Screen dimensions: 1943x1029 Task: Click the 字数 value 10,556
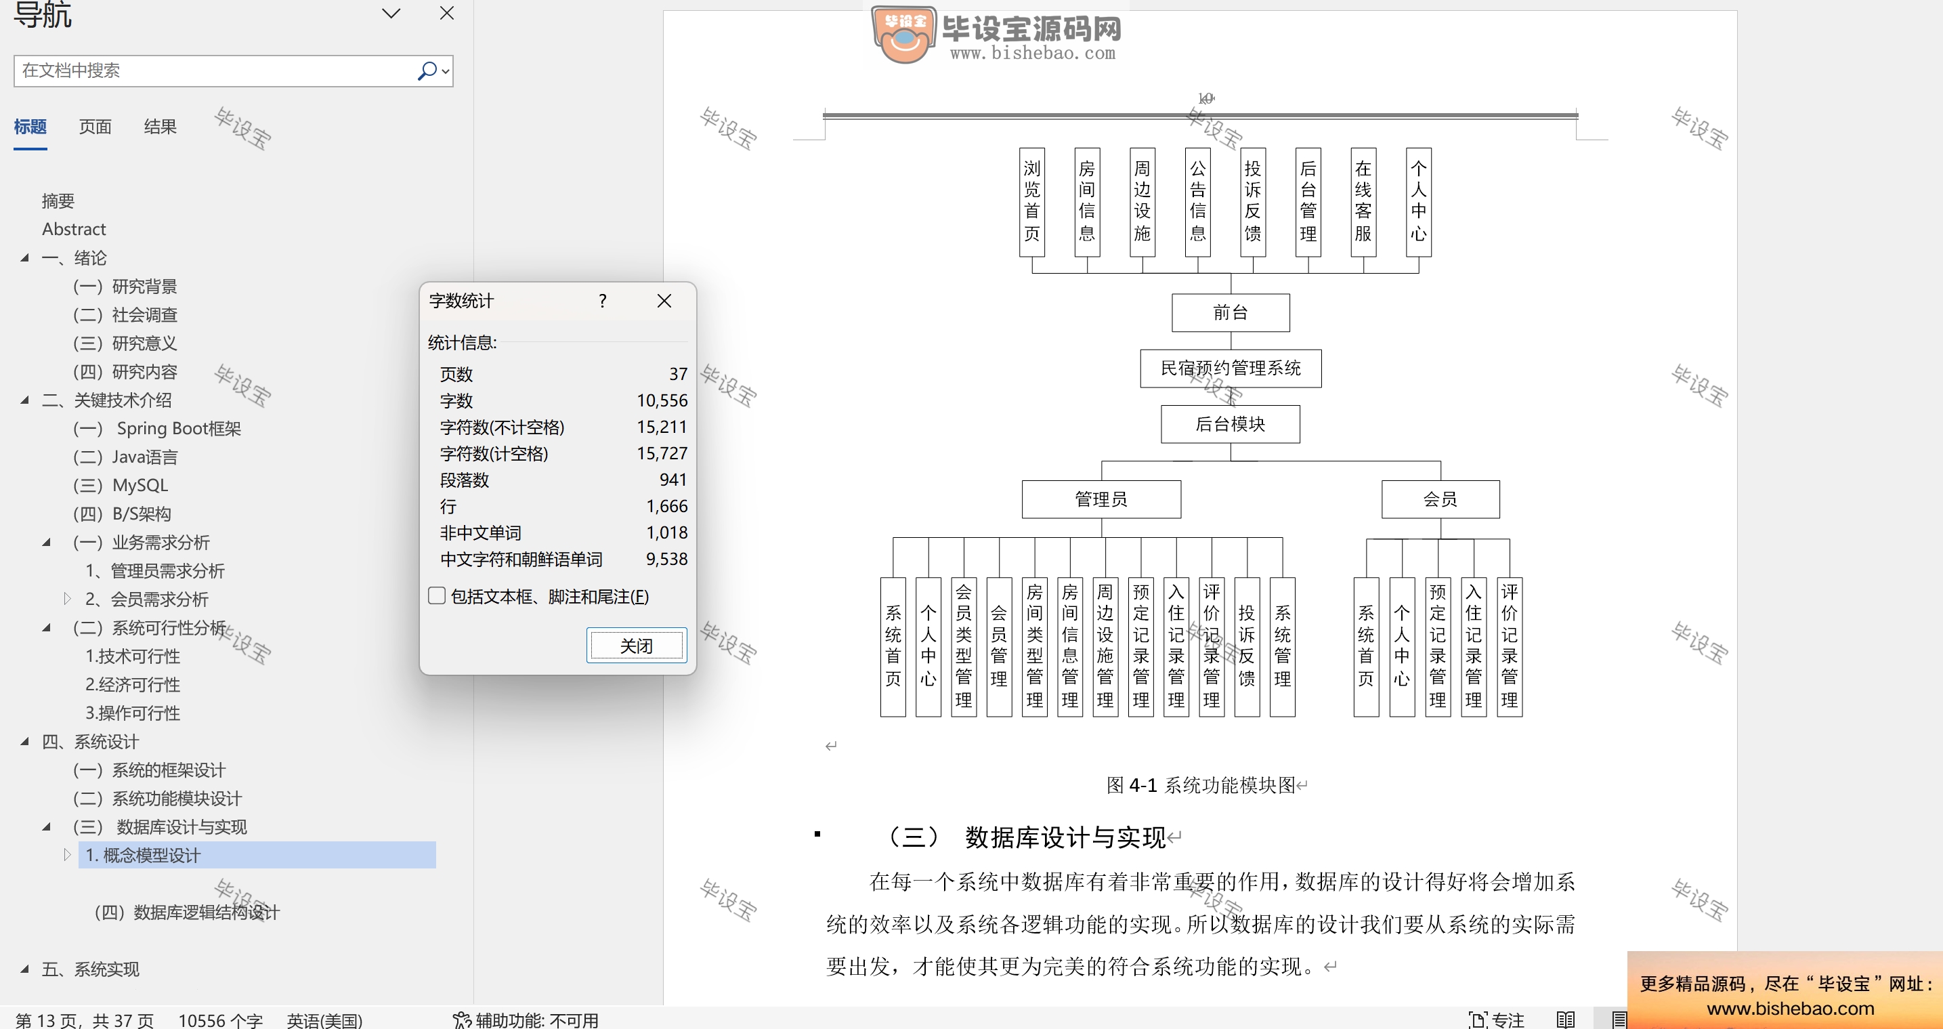662,400
